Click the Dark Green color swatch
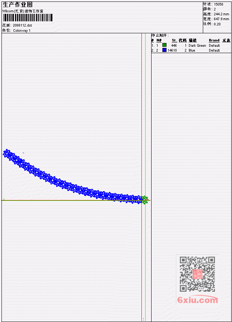This screenshot has height=322, width=232. [164, 45]
